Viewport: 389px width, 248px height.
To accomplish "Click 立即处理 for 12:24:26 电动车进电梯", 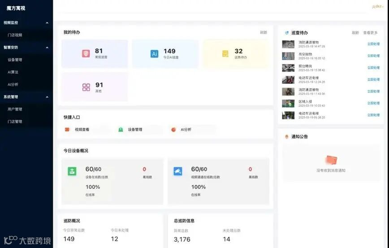I will pos(373,79).
